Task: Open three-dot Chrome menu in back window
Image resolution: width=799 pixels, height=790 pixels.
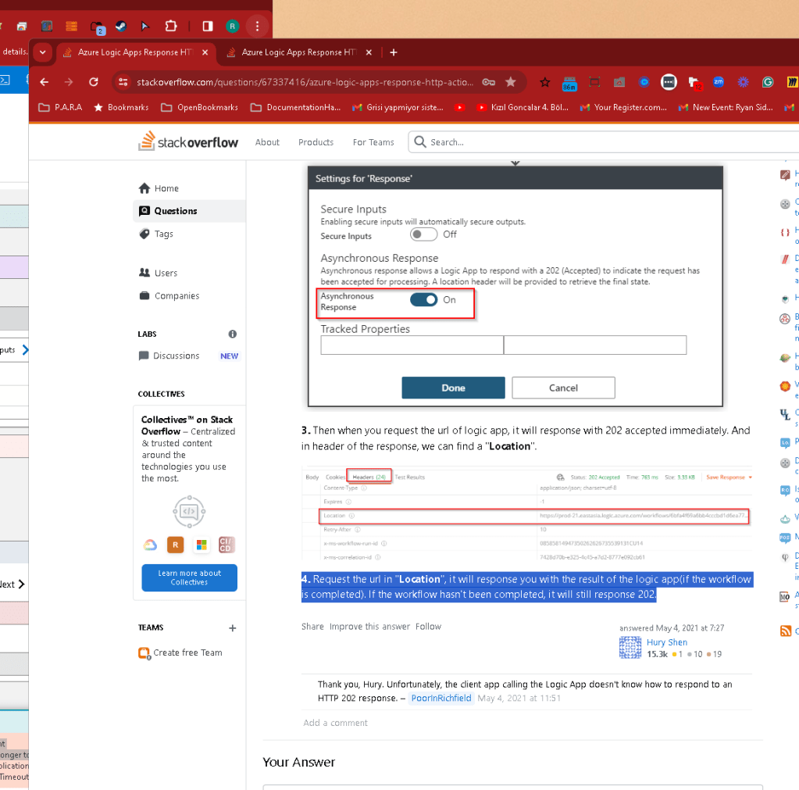Action: coord(257,26)
